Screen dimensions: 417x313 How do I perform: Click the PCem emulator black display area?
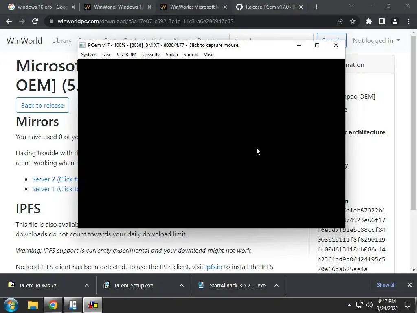click(212, 143)
